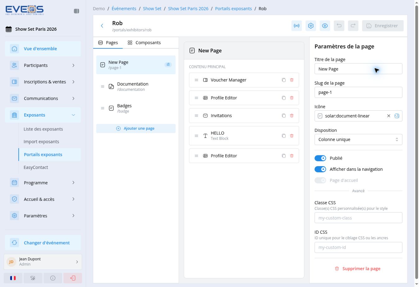The width and height of the screenshot is (419, 287).
Task: Click the Ajouter une page button
Action: tap(136, 128)
